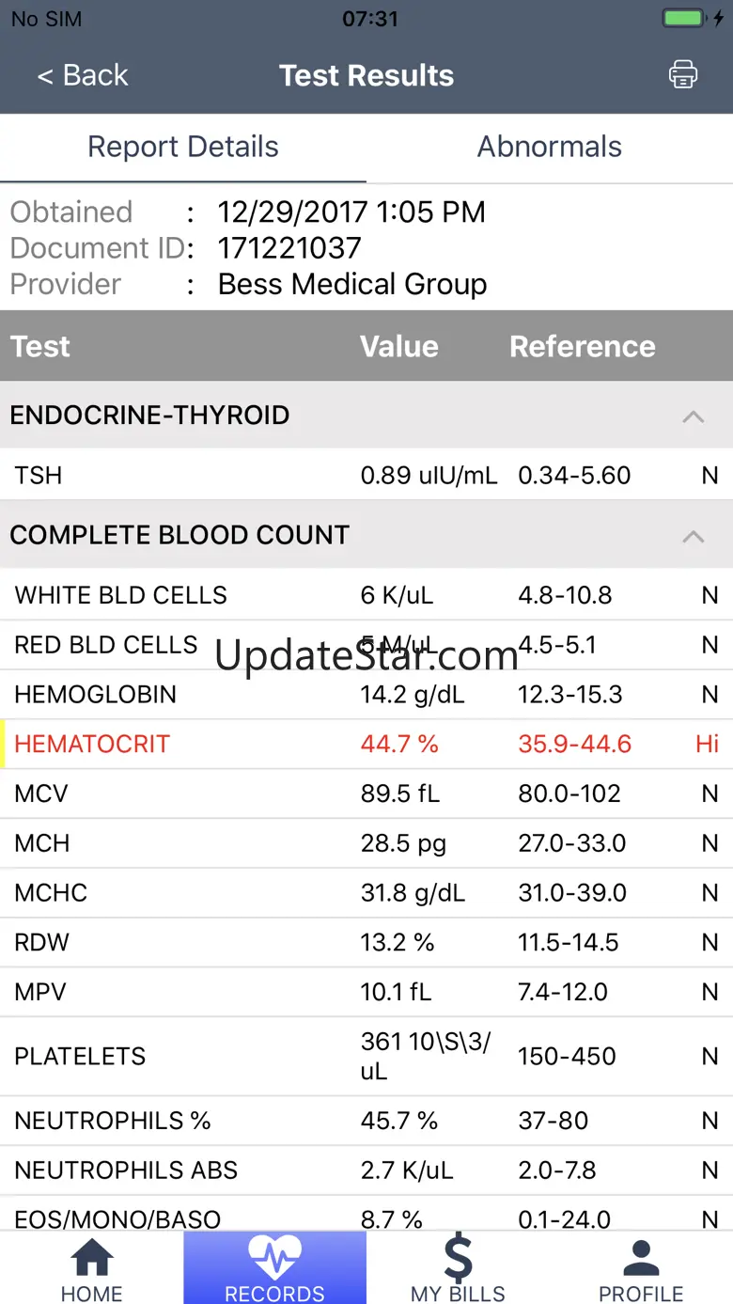Screen dimensions: 733x1304
Task: Switch to the Abnormals tab
Action: coord(549,148)
